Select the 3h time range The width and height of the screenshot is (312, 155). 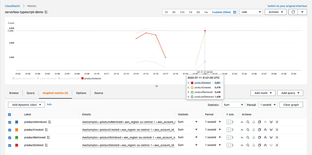pyautogui.click(x=174, y=12)
